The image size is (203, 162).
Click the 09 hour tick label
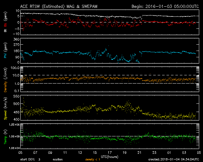coord(50,153)
